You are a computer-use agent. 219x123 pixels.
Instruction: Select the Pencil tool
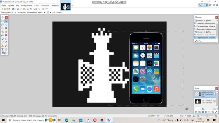pyautogui.click(x=2, y=42)
